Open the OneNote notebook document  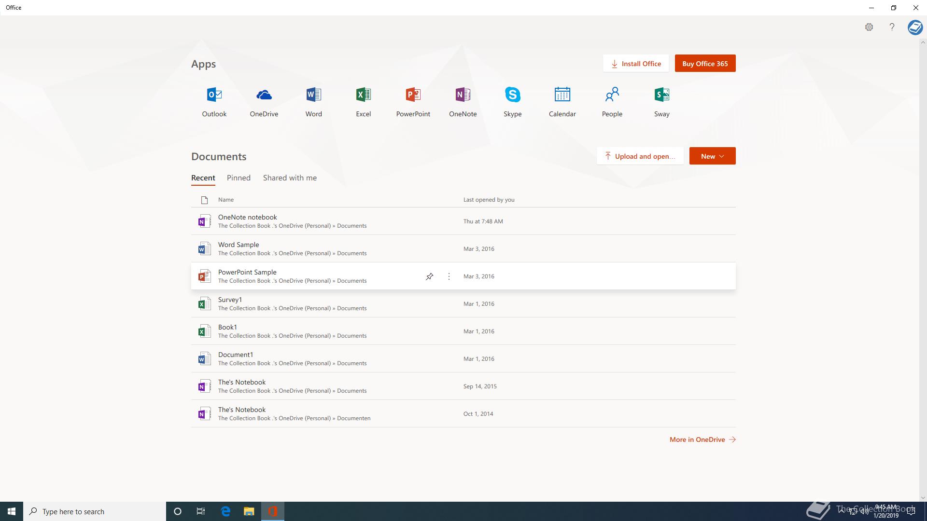463,221
